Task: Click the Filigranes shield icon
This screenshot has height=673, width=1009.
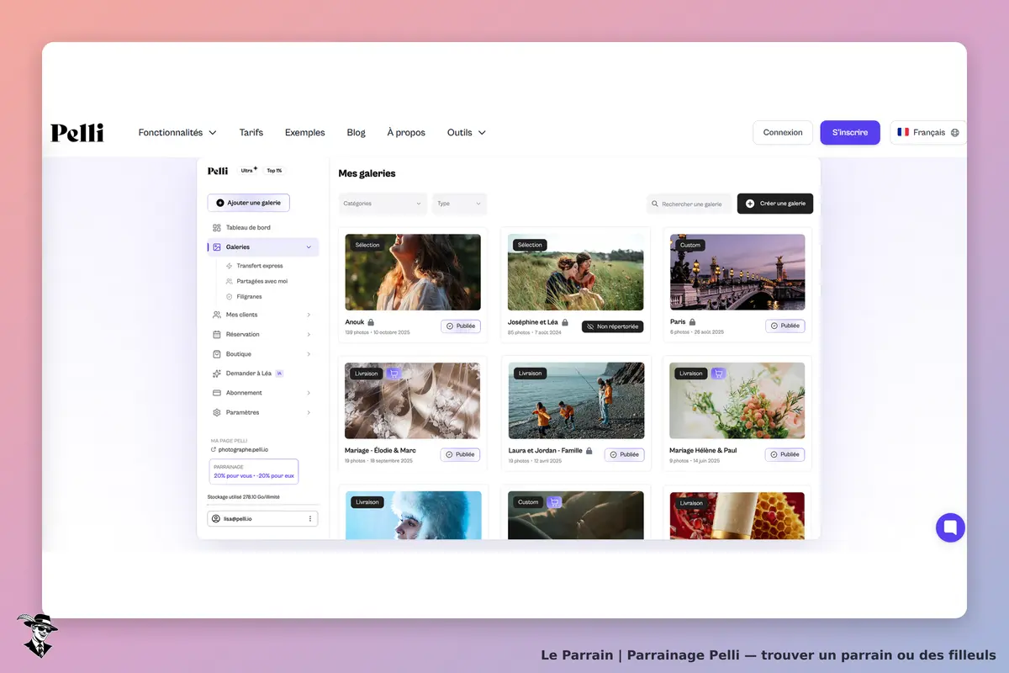Action: [x=230, y=297]
